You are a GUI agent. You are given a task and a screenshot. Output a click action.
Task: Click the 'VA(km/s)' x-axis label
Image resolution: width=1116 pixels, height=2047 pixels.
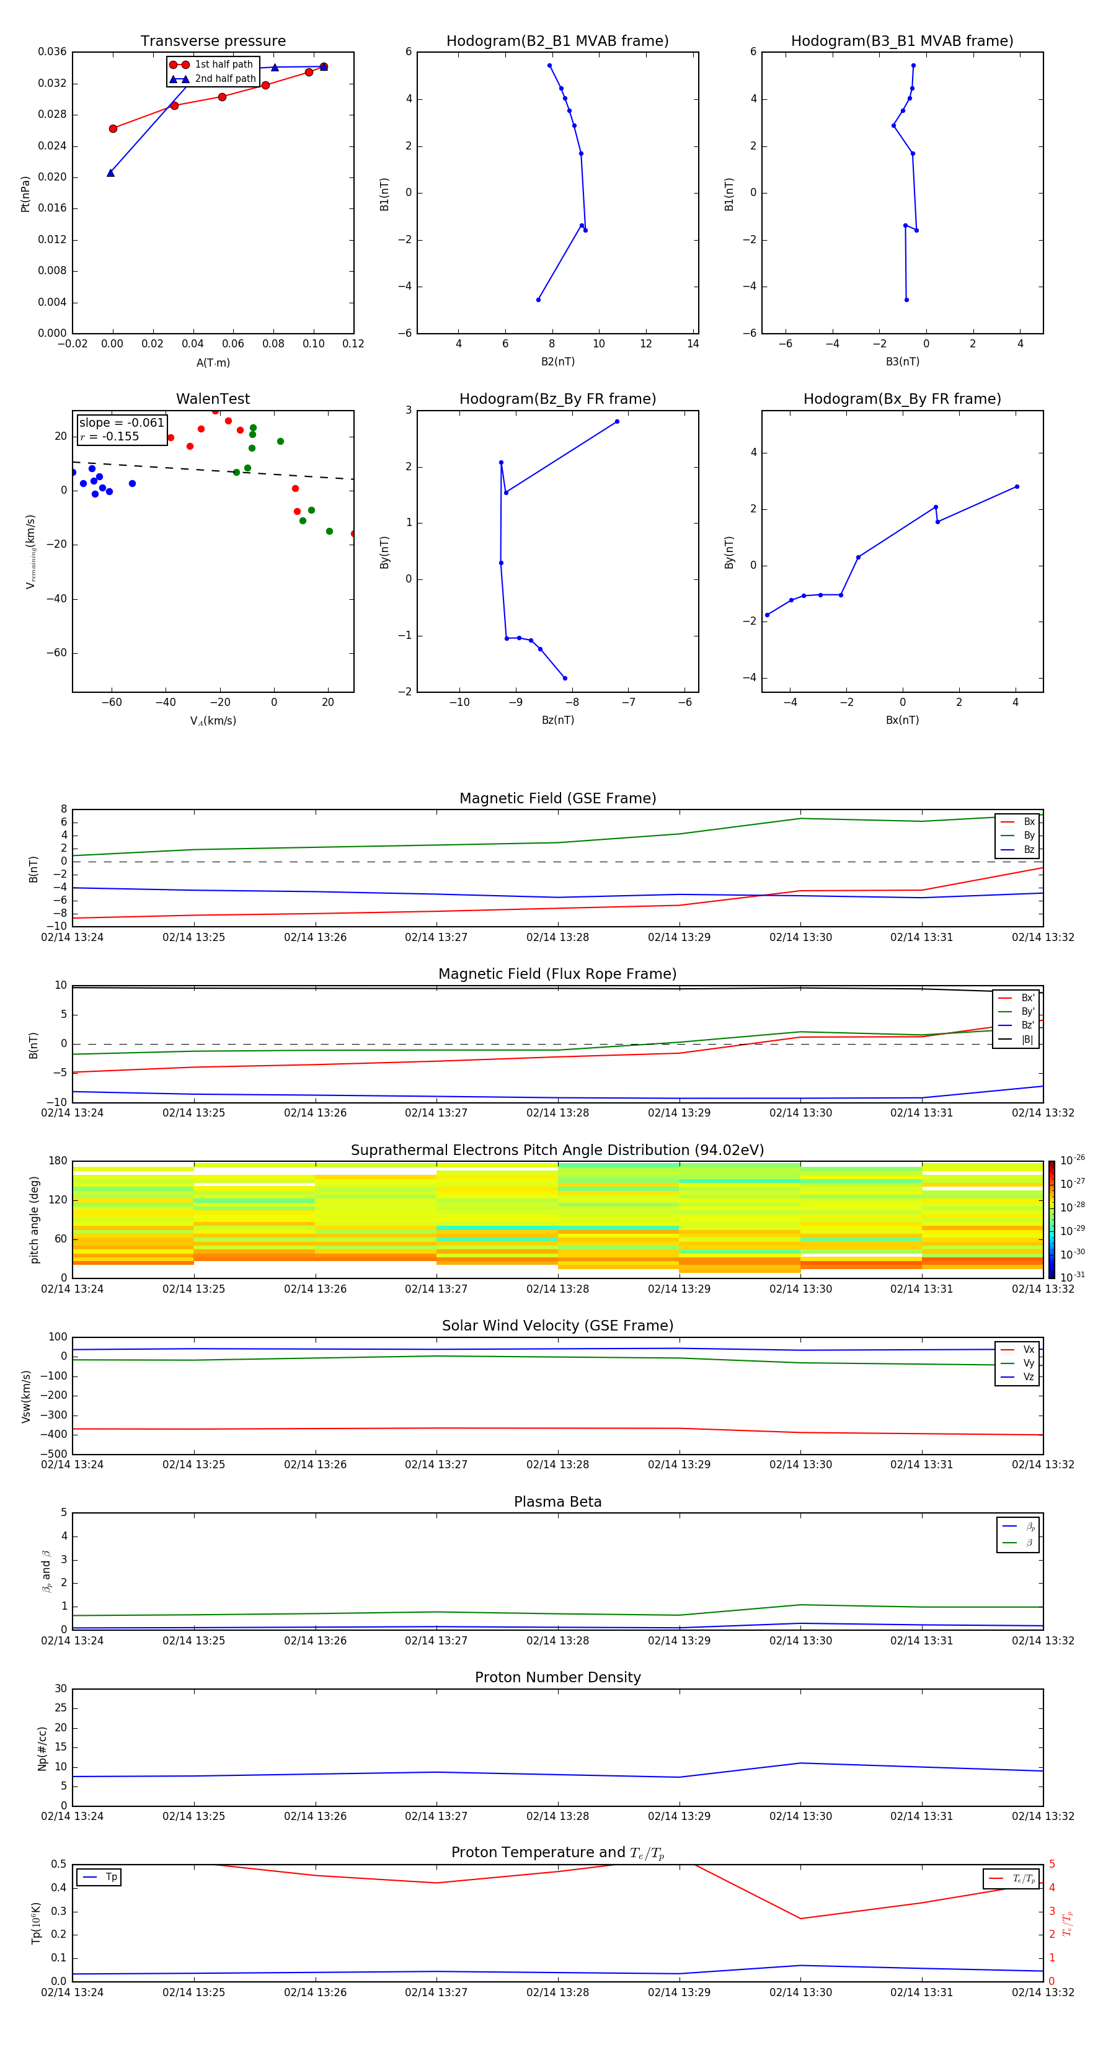[x=213, y=721]
